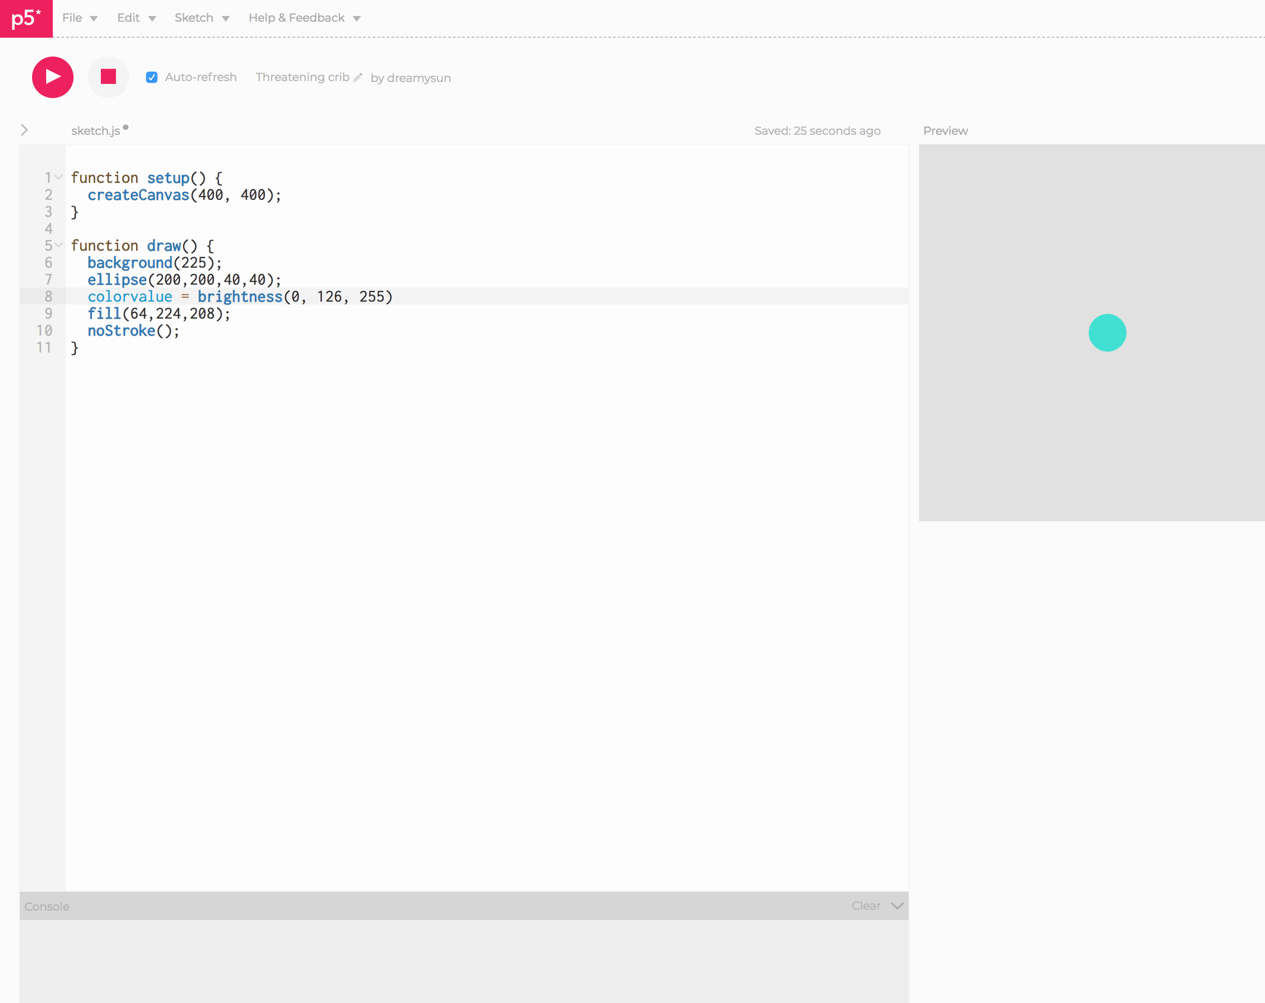Image resolution: width=1265 pixels, height=1003 pixels.
Task: Click the Preview panel label
Action: click(x=945, y=131)
